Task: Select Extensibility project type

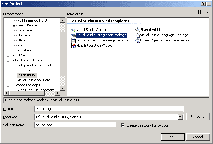Action: point(27,75)
